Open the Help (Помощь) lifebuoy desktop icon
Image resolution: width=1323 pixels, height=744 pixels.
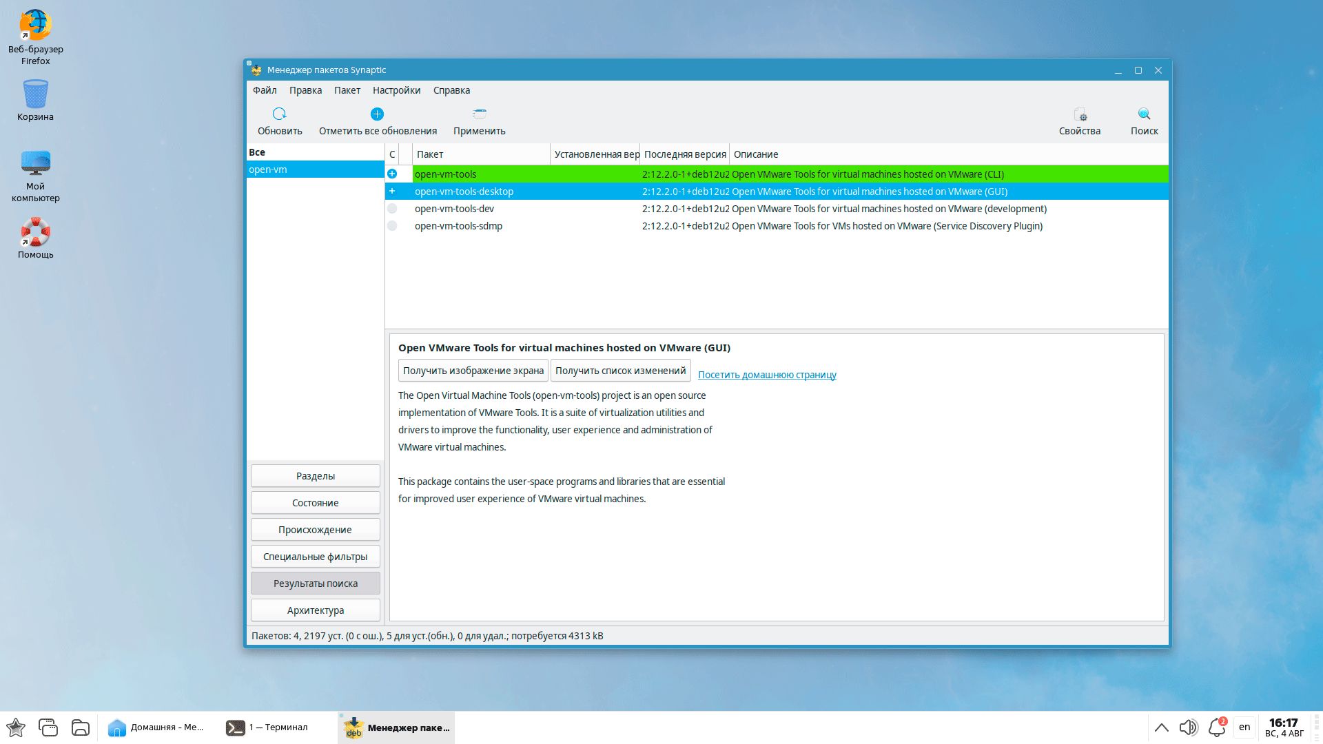click(x=35, y=233)
